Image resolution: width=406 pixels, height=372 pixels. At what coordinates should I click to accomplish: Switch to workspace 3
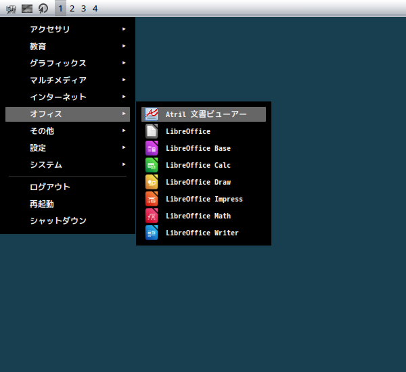(x=83, y=9)
